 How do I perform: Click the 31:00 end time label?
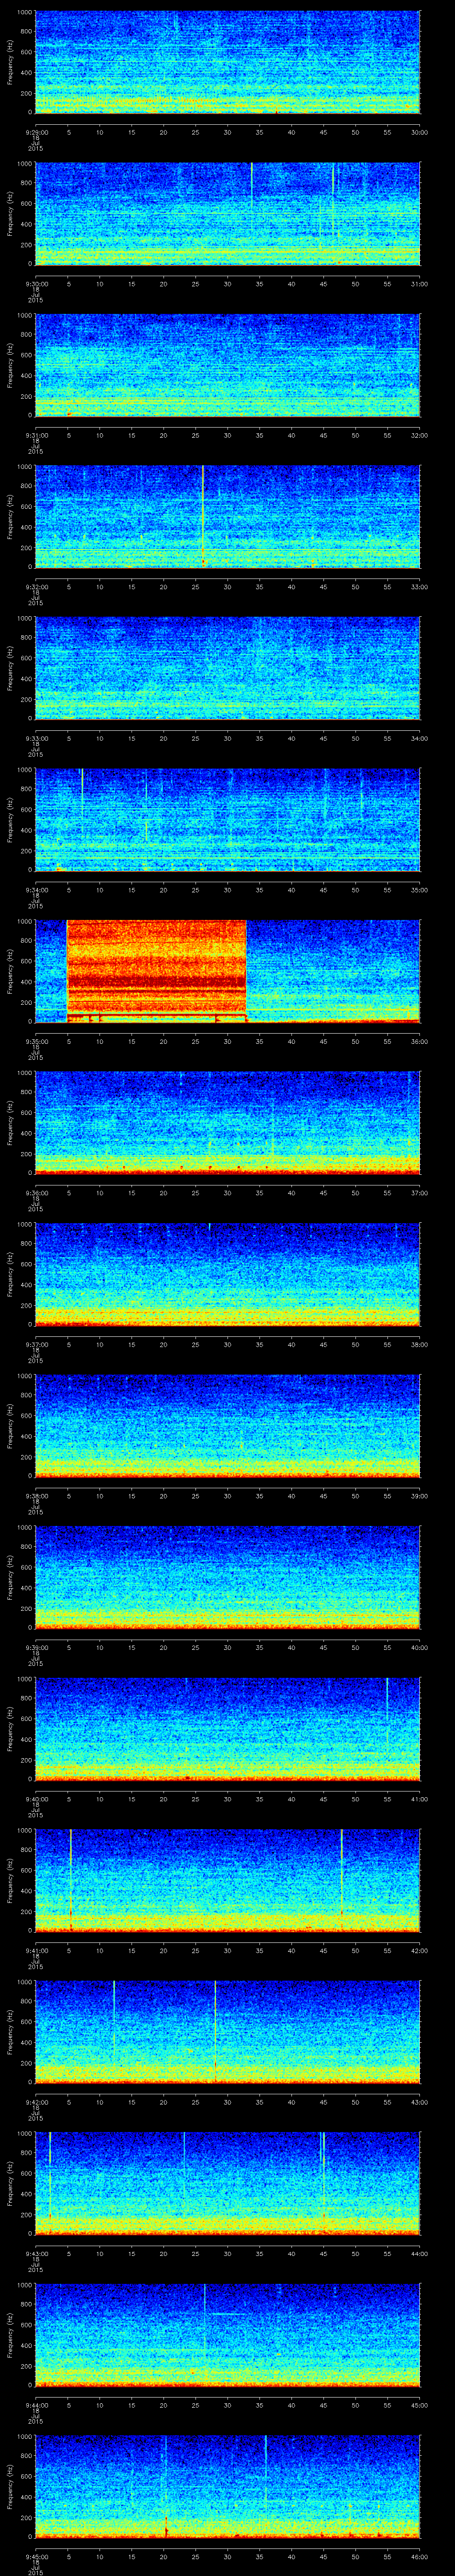420,284
